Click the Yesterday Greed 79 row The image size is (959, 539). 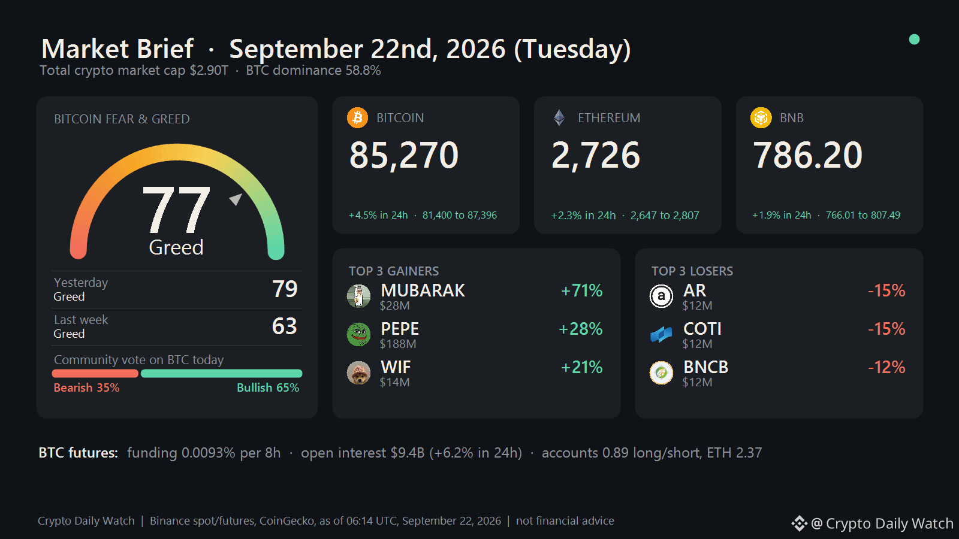[x=177, y=289]
